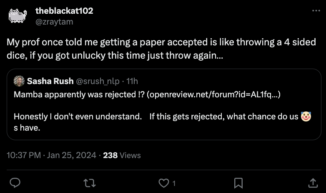This screenshot has height=193, width=326.
Task: Bookmark this tweet
Action: click(238, 183)
